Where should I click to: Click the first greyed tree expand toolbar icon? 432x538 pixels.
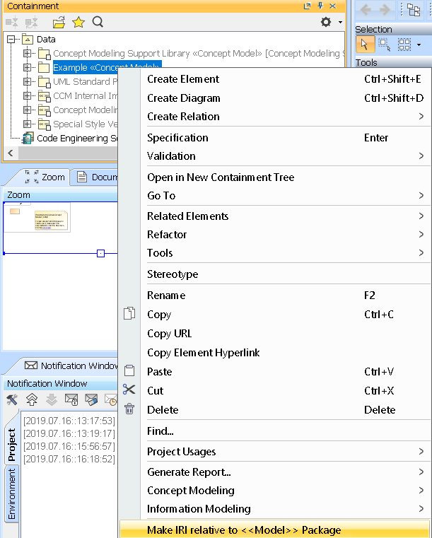12,23
